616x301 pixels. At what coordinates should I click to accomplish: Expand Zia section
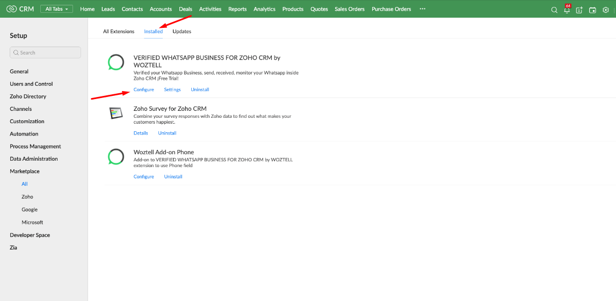pyautogui.click(x=13, y=247)
